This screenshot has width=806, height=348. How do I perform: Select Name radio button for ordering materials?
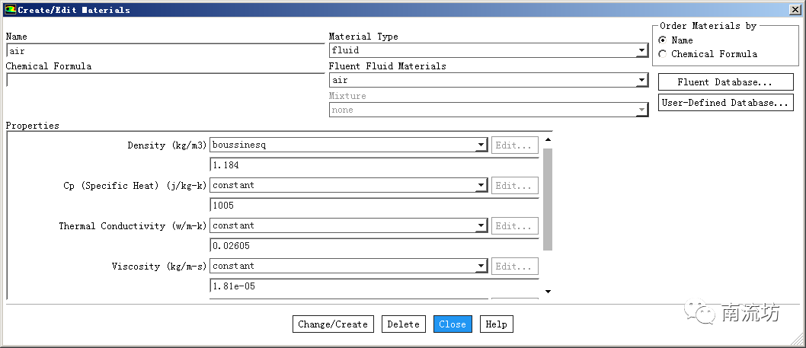click(662, 40)
